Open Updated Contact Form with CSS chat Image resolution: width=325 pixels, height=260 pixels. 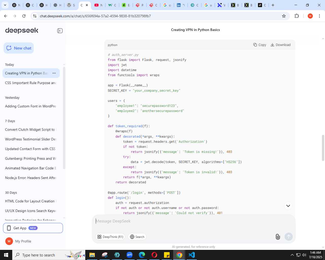click(x=31, y=149)
